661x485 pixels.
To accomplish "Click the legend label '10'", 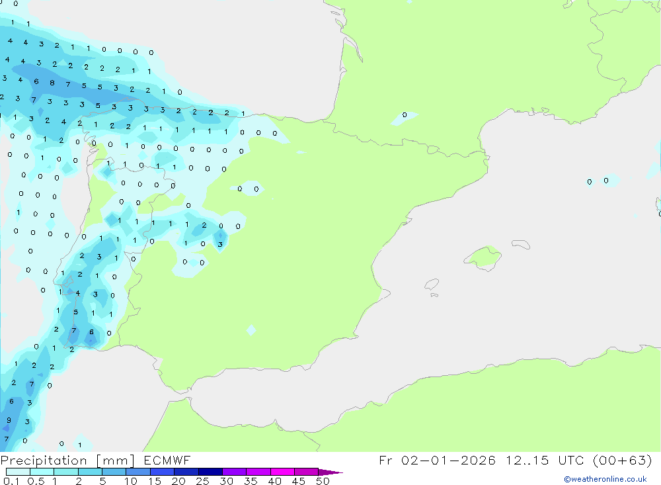I will pos(131,481).
